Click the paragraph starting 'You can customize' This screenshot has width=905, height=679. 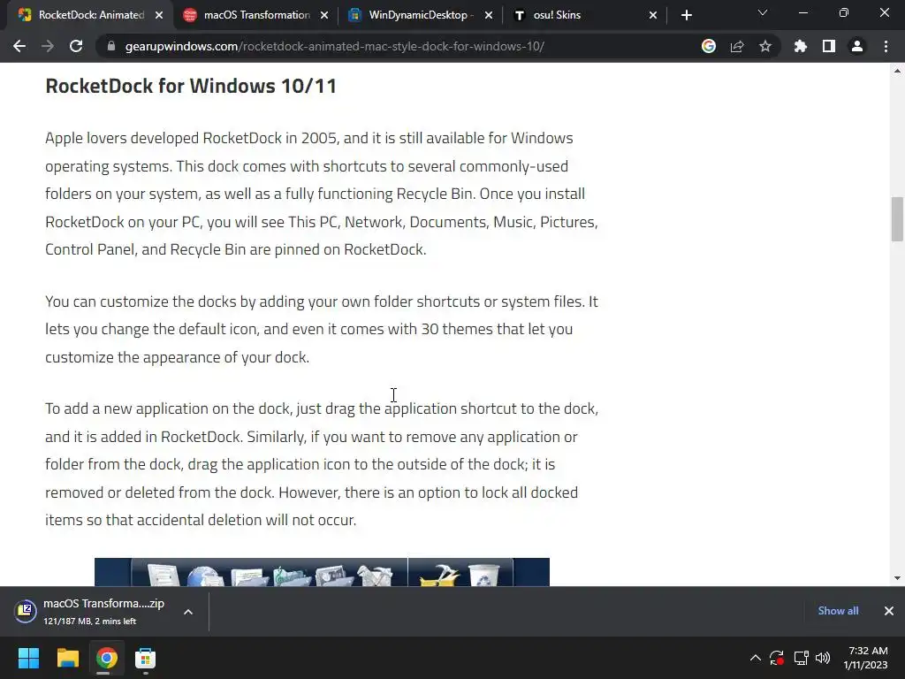coord(322,329)
